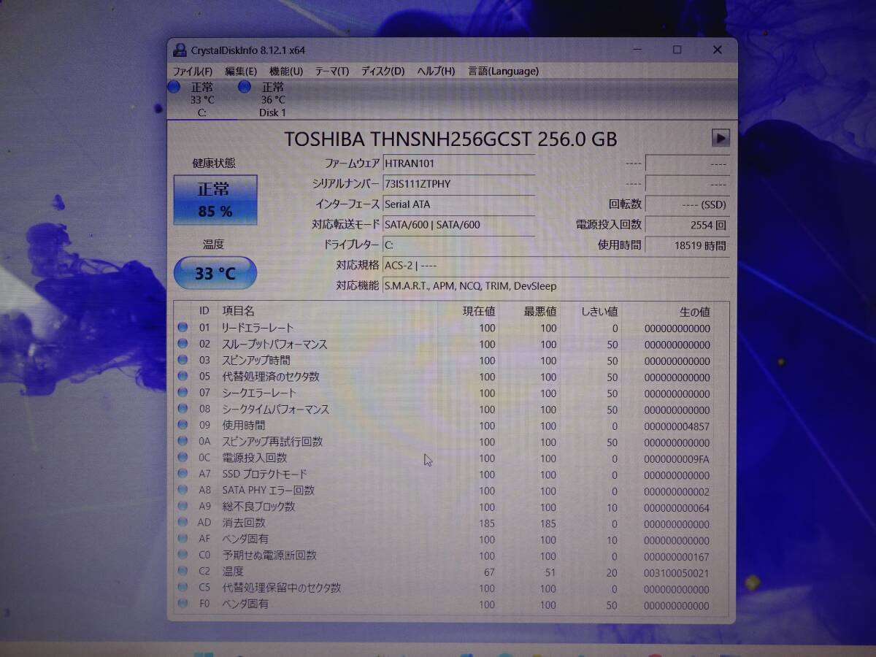Select the 消去回数 attribute name

(244, 523)
